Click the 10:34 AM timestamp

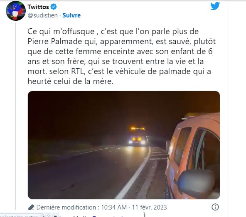click(x=114, y=207)
